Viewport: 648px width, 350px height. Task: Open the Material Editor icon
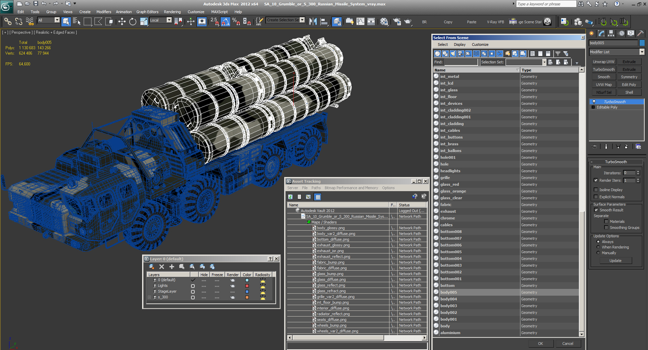(x=384, y=21)
